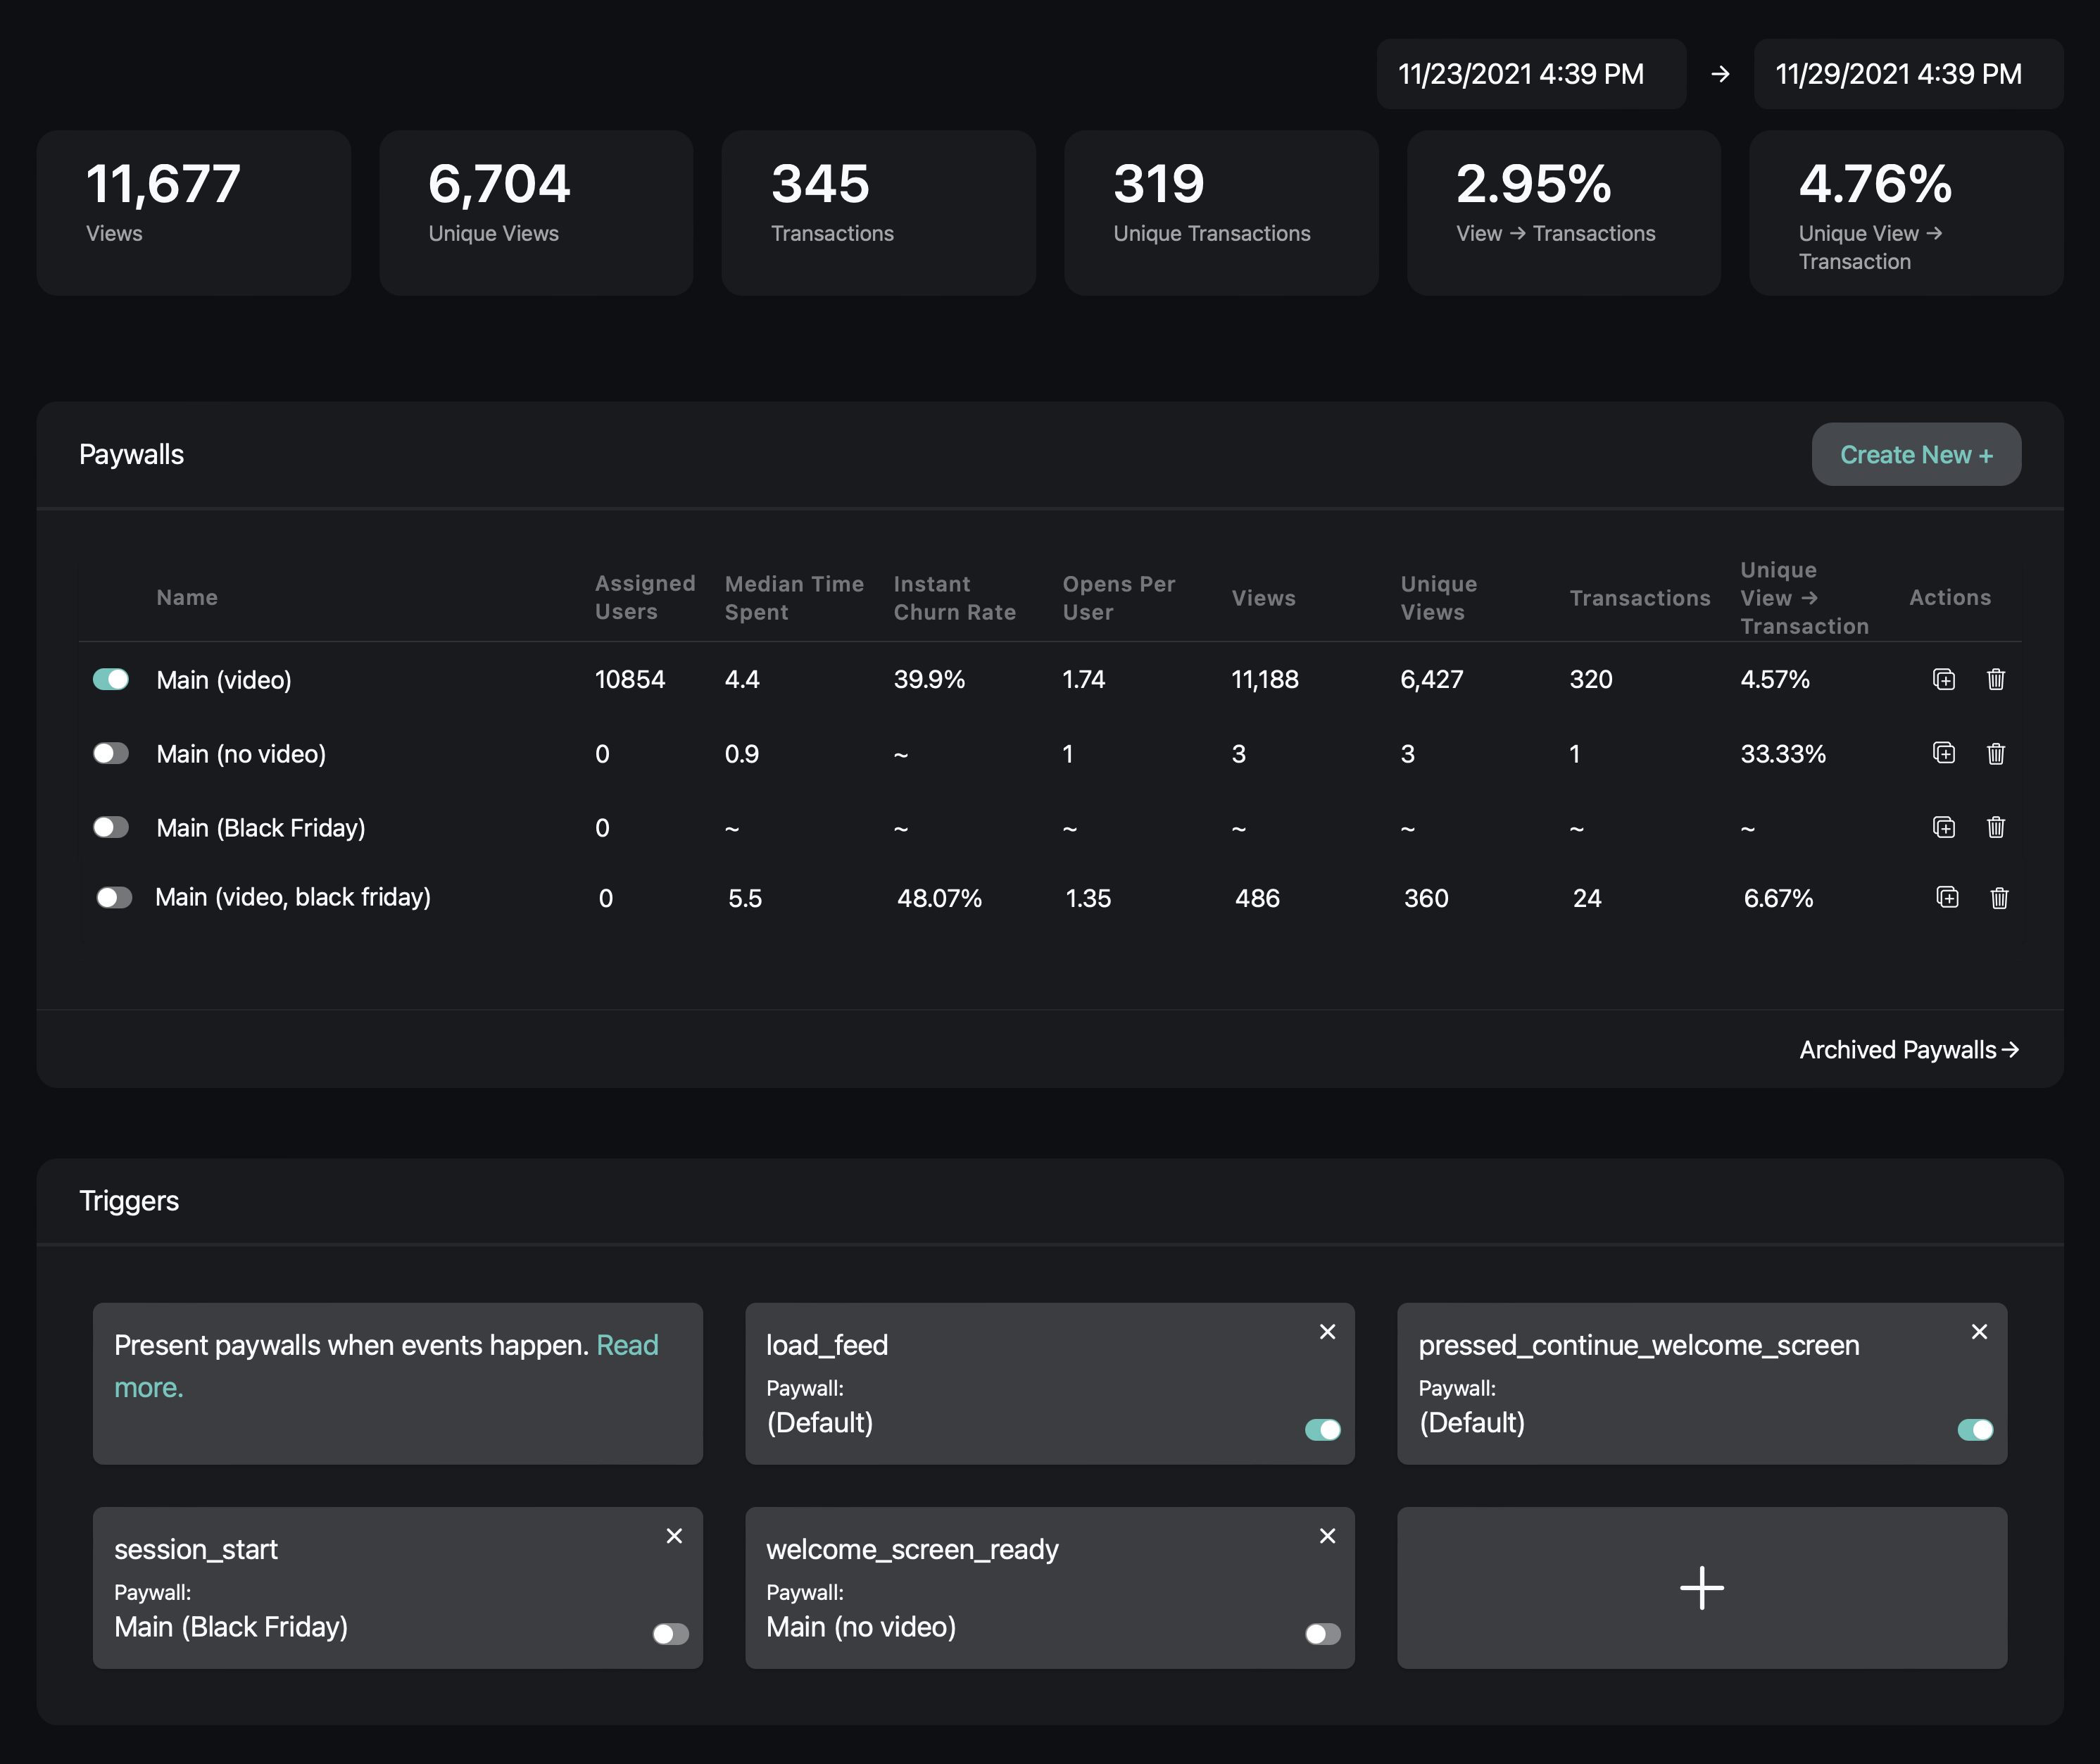
Task: Change the paywall selected for welcome_screen_ready
Action: click(861, 1627)
